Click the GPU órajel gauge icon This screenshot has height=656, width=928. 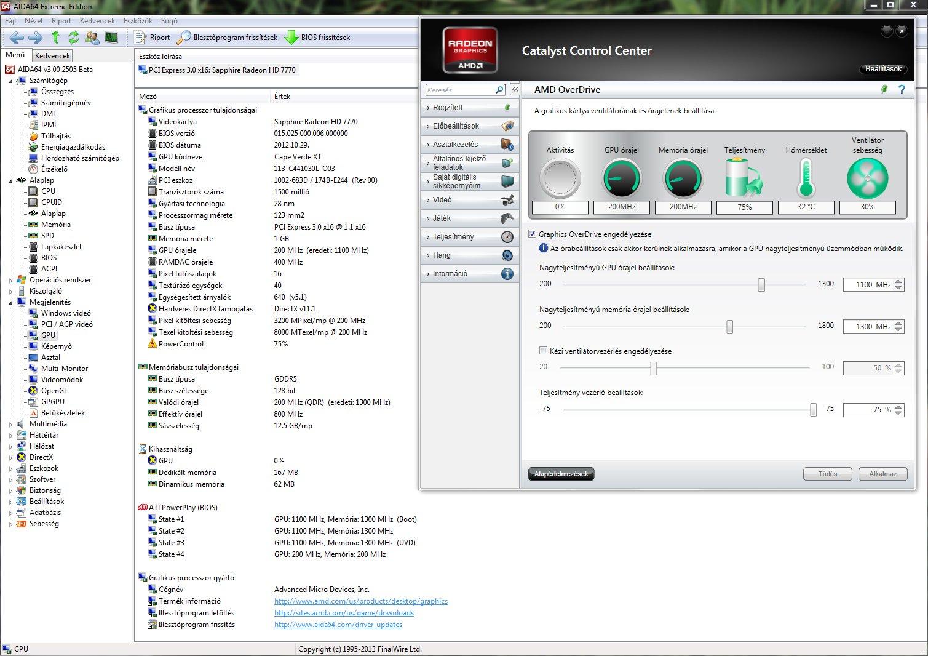point(622,178)
